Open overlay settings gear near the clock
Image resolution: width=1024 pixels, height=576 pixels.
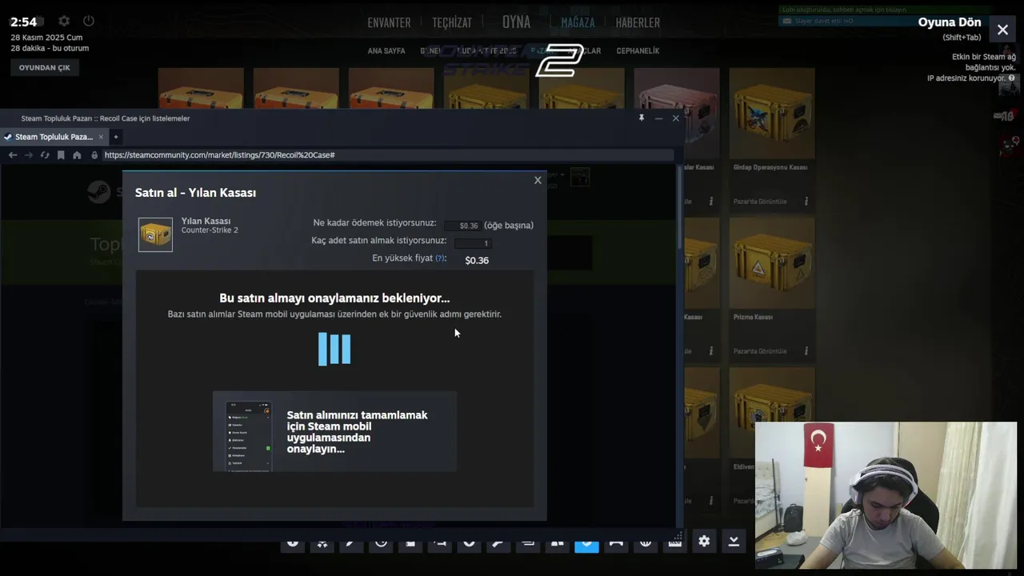click(64, 21)
